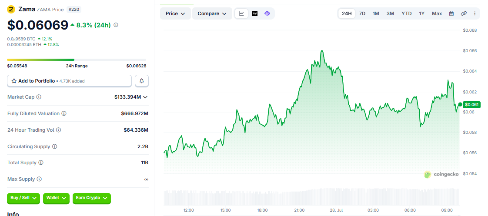Click the info icon next to 24h change
The image size is (488, 216).
click(x=116, y=25)
